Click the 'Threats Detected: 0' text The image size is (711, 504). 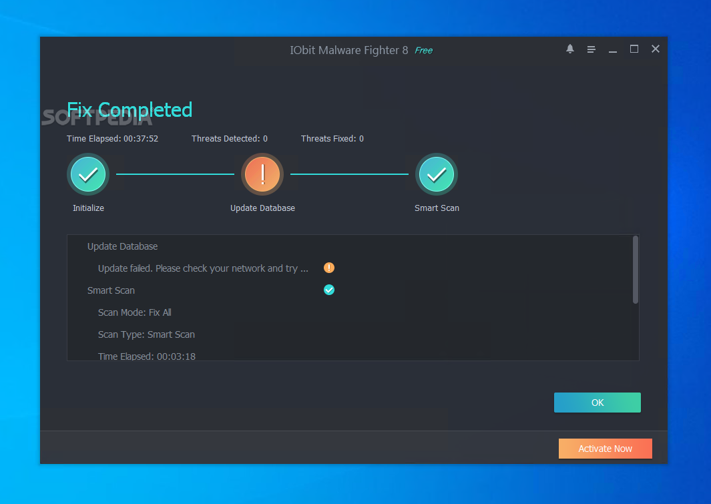[x=230, y=139]
